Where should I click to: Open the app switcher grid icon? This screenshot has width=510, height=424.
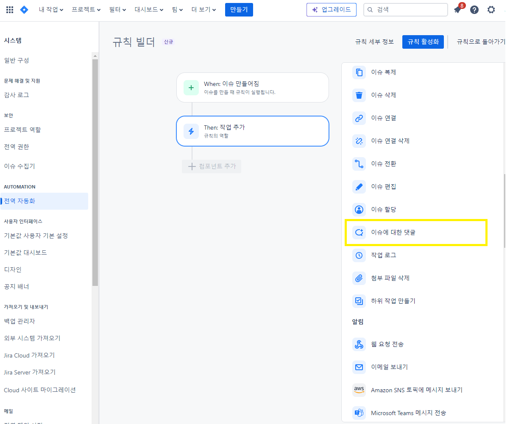click(x=10, y=10)
